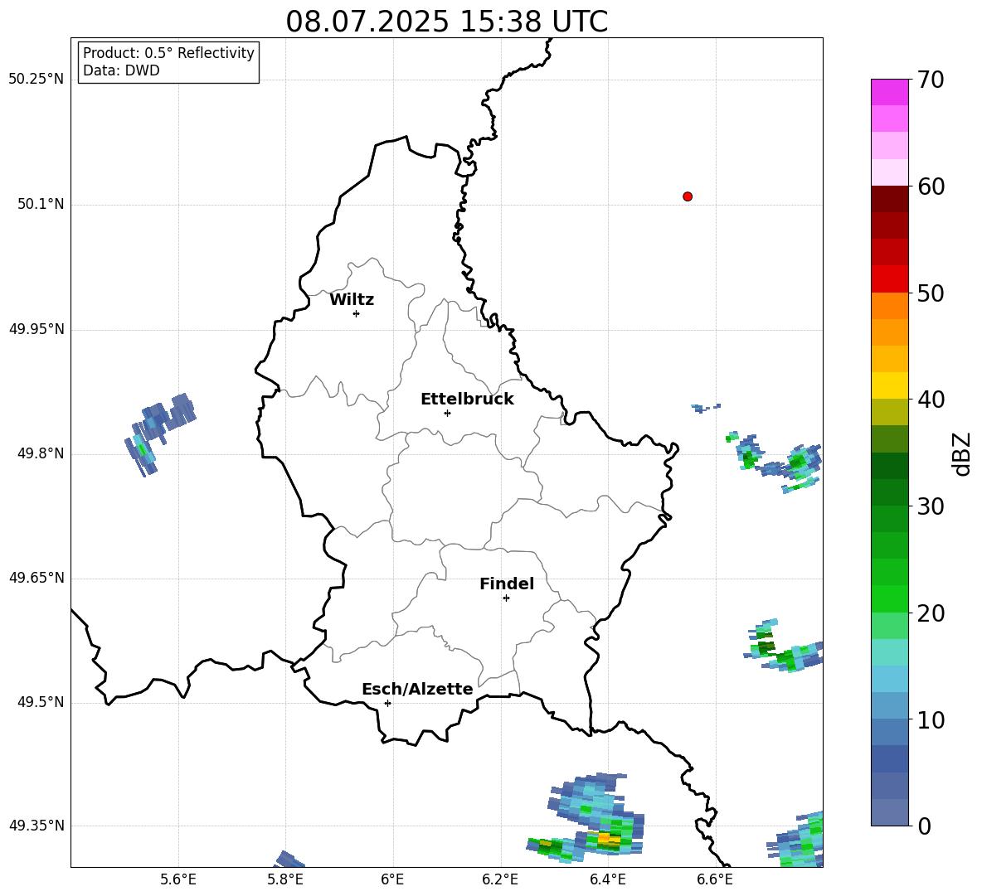Click the Esch/Alzette station cross marker
Screen dimensions: 982x896
click(x=387, y=703)
